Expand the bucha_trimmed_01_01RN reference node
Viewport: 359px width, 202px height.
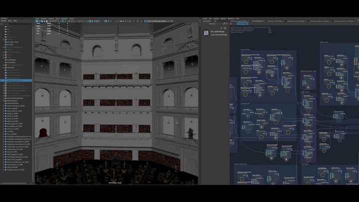point(3,106)
